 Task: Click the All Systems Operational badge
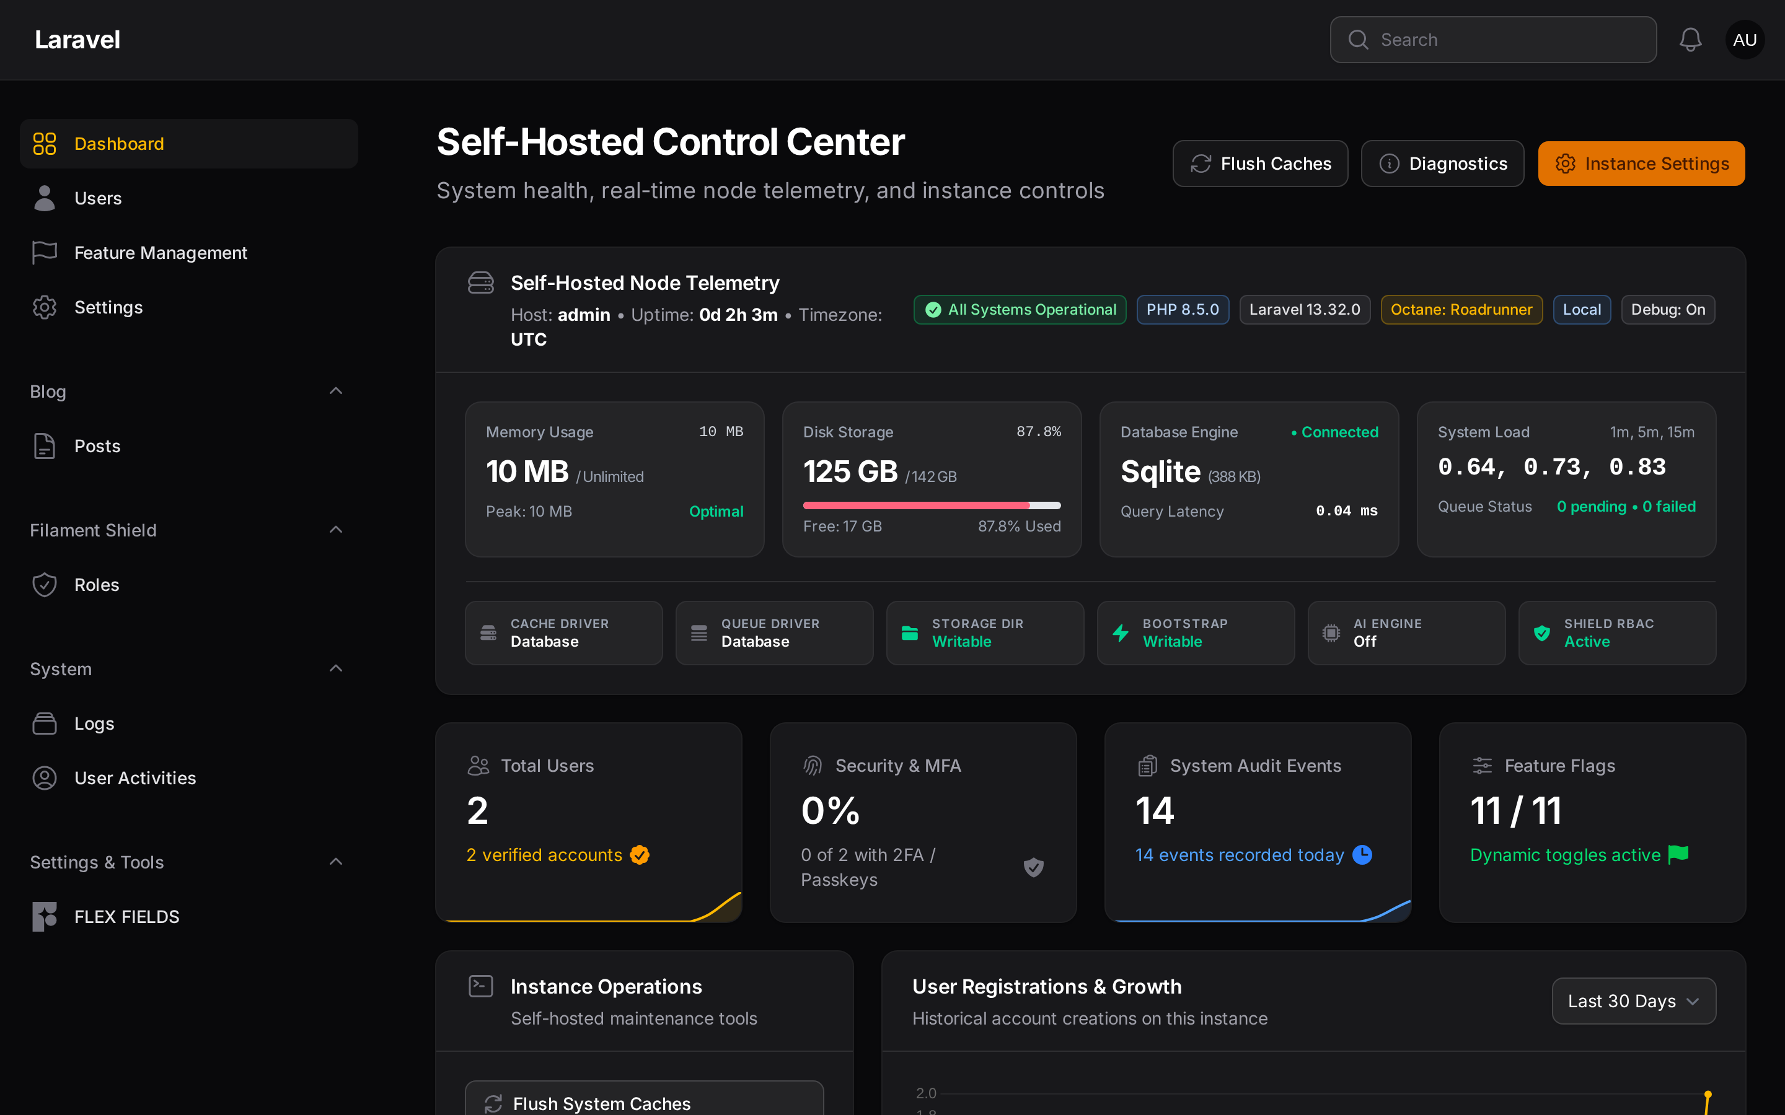1020,310
